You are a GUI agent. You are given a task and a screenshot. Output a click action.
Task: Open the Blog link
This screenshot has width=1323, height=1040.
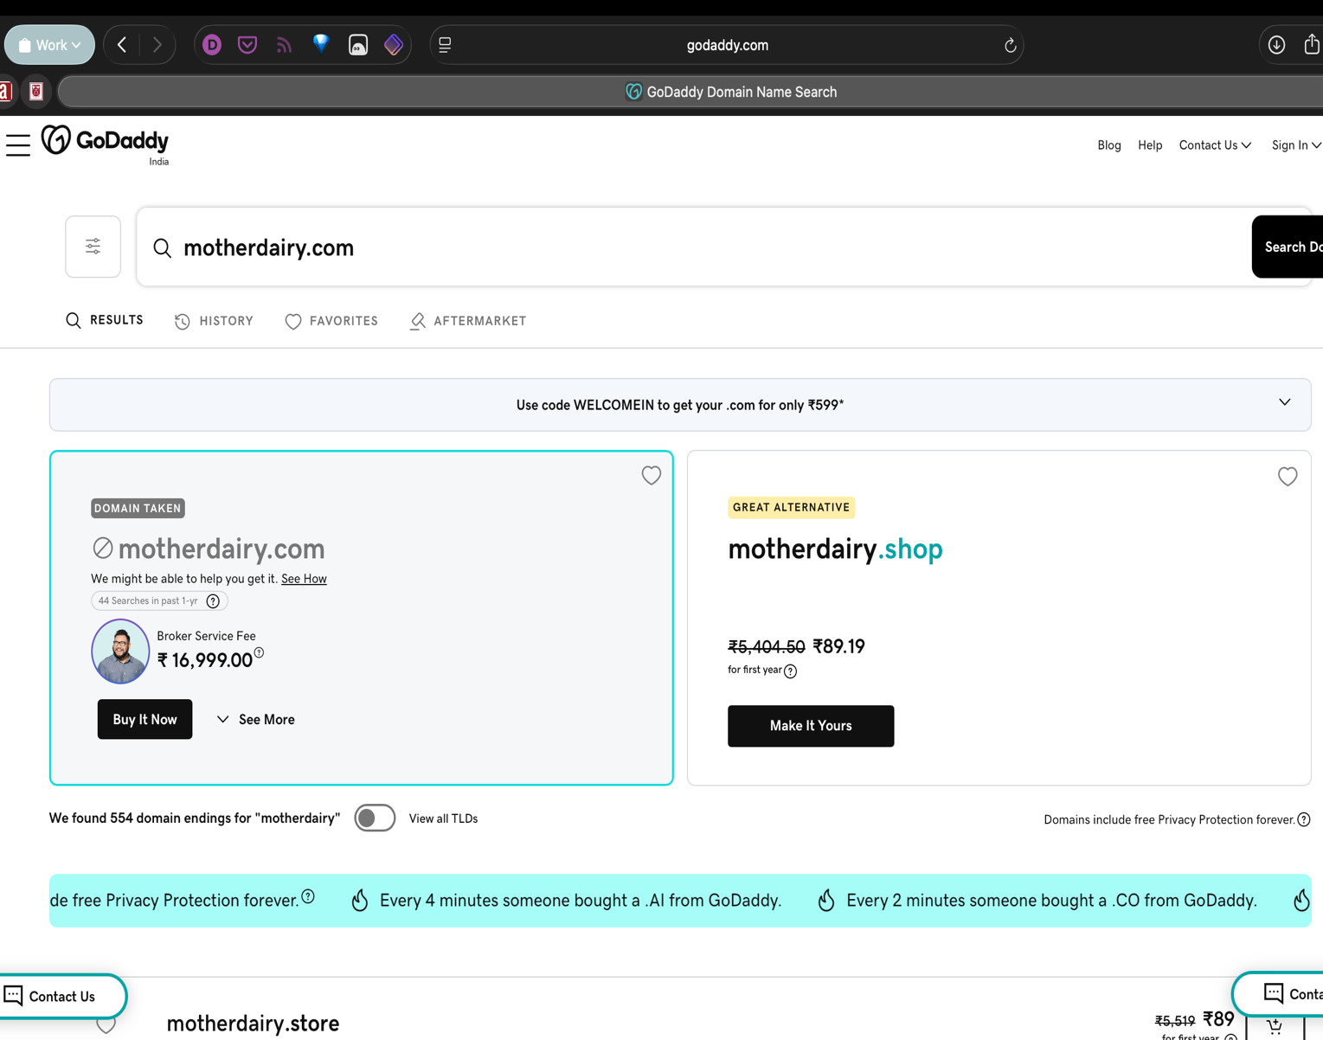tap(1109, 145)
